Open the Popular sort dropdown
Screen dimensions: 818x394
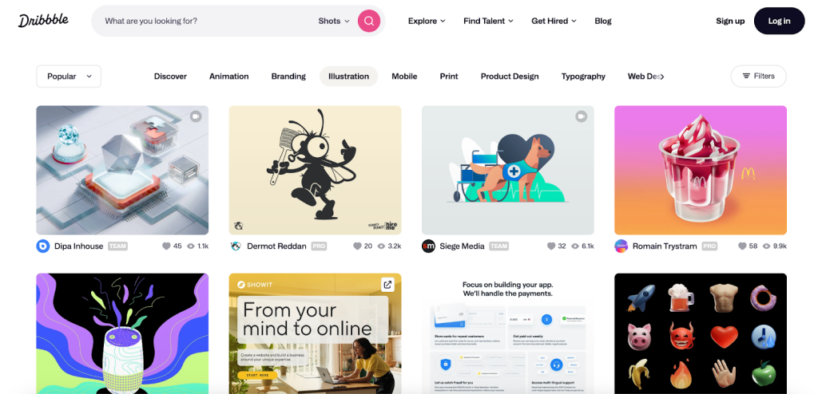69,76
